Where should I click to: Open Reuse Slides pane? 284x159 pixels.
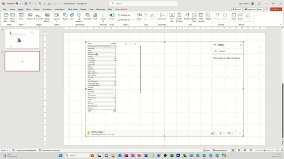pos(12,18)
